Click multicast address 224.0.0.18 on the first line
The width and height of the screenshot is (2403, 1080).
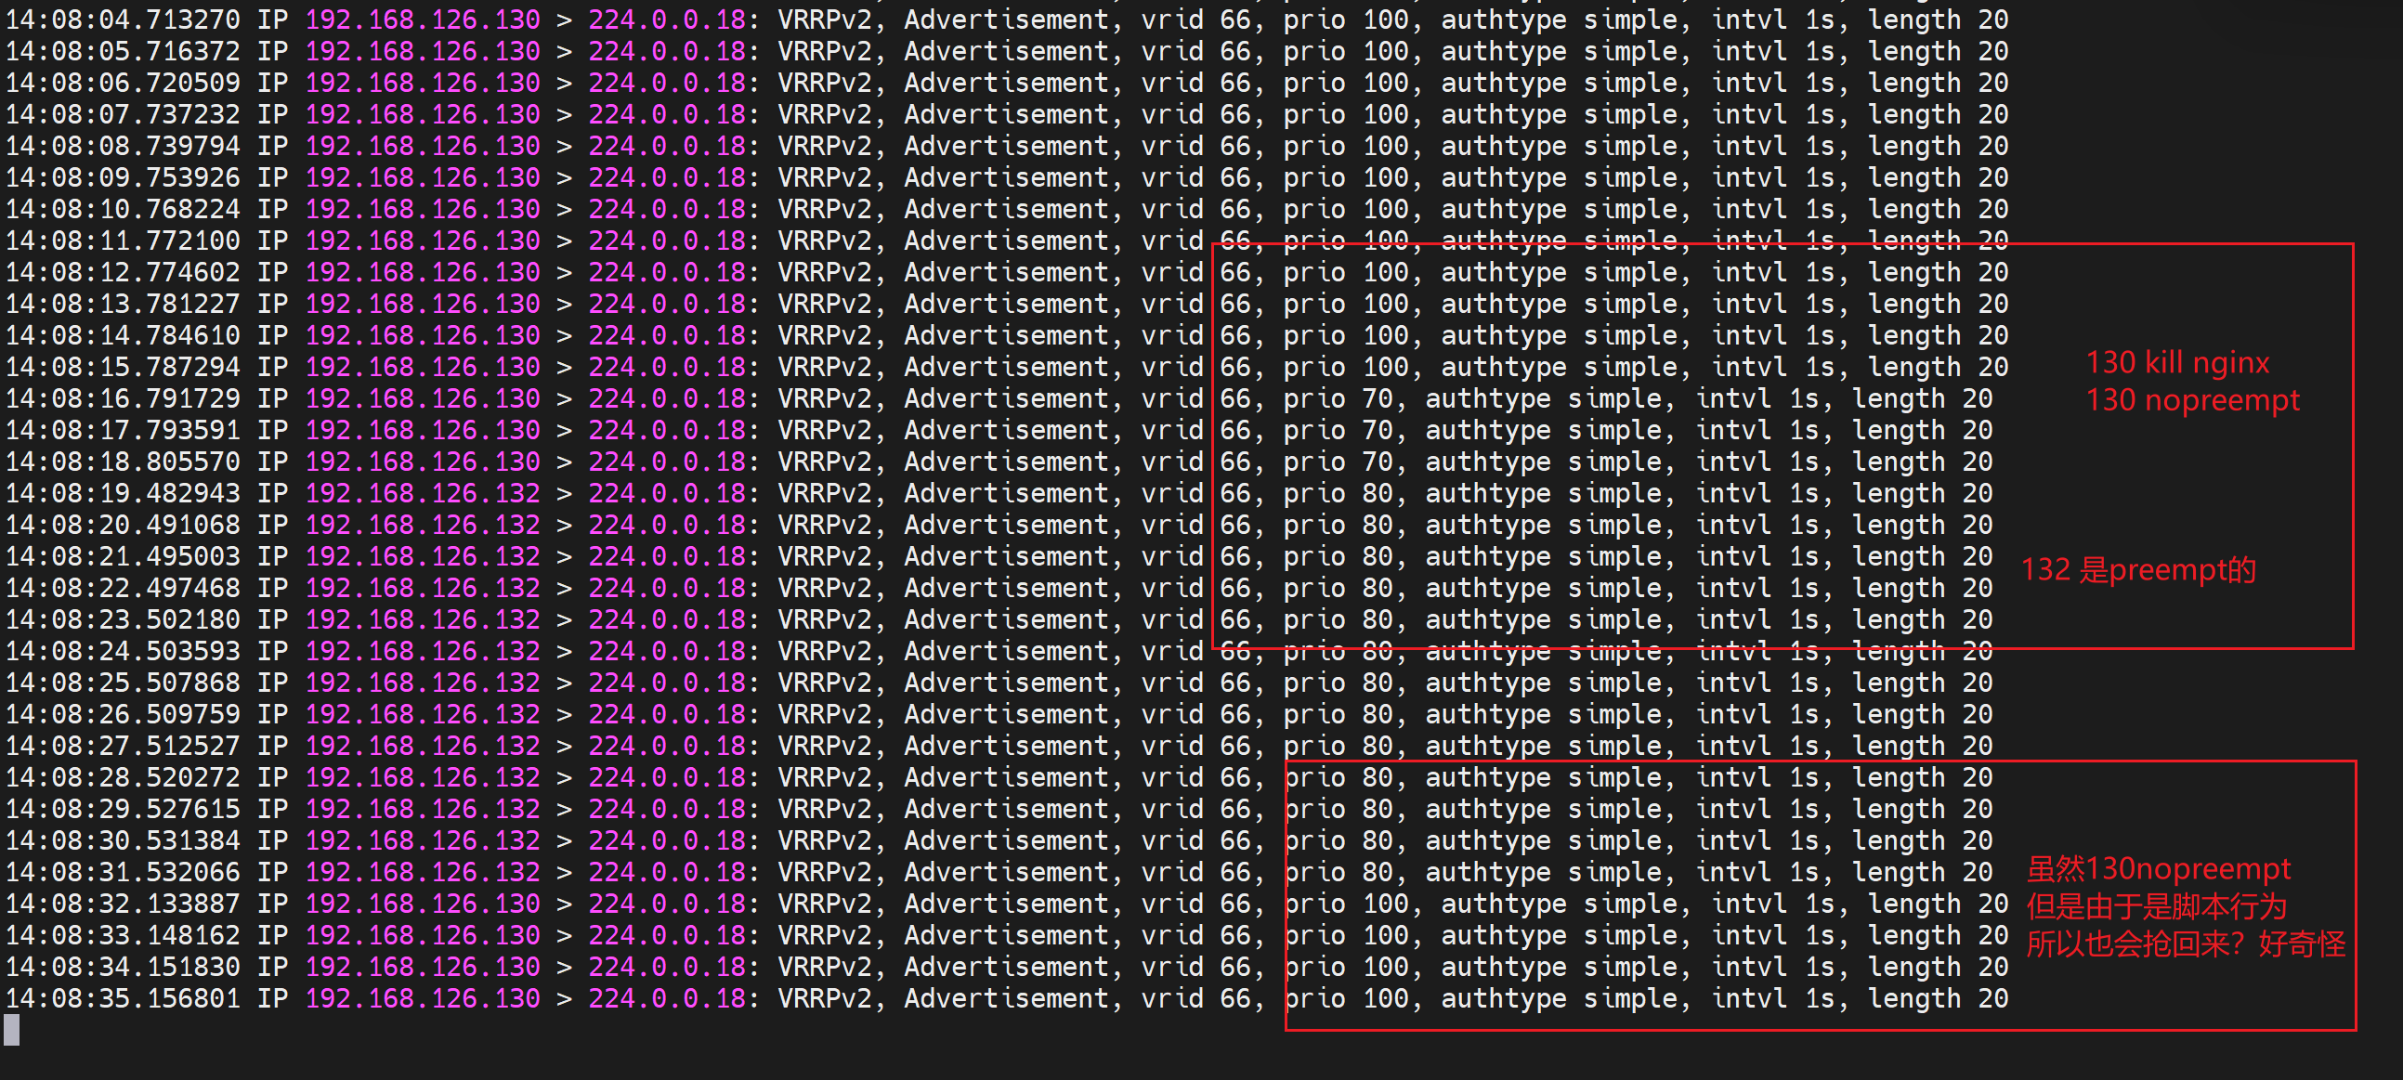(x=666, y=20)
